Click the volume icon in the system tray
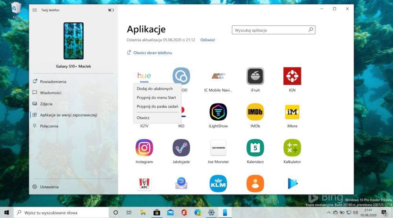 (x=355, y=213)
